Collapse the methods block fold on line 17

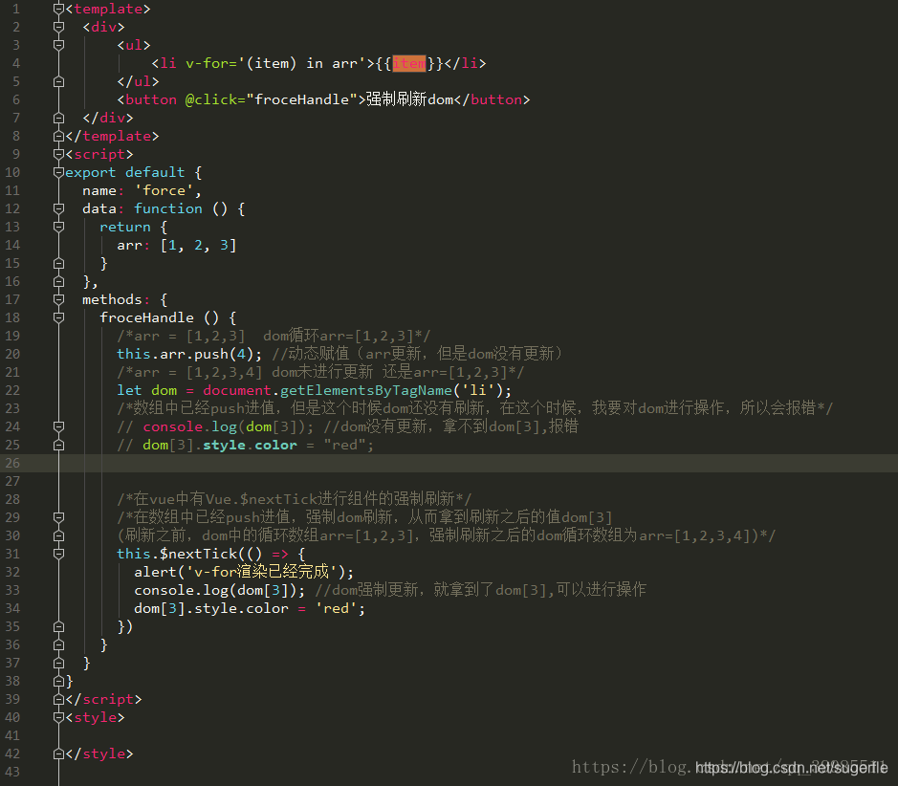(x=58, y=299)
